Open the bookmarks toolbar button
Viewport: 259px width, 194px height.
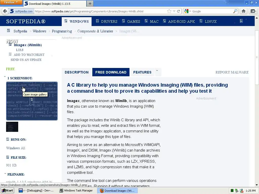[x=253, y=11]
